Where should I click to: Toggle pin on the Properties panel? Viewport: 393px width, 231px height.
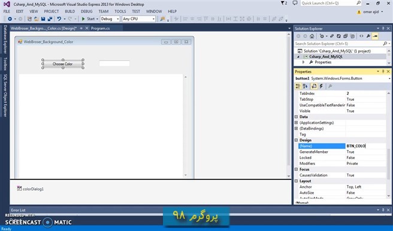pos(383,71)
